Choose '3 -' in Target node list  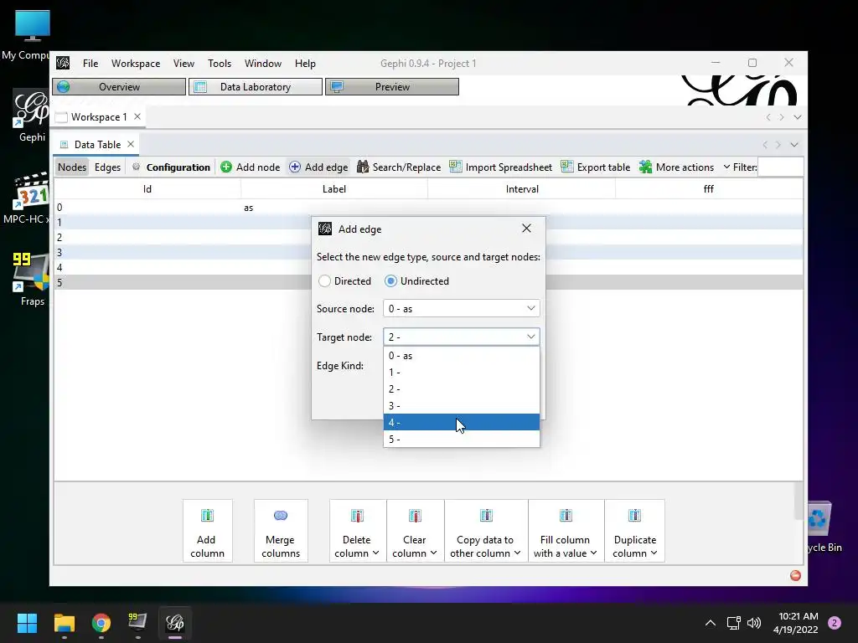point(462,406)
